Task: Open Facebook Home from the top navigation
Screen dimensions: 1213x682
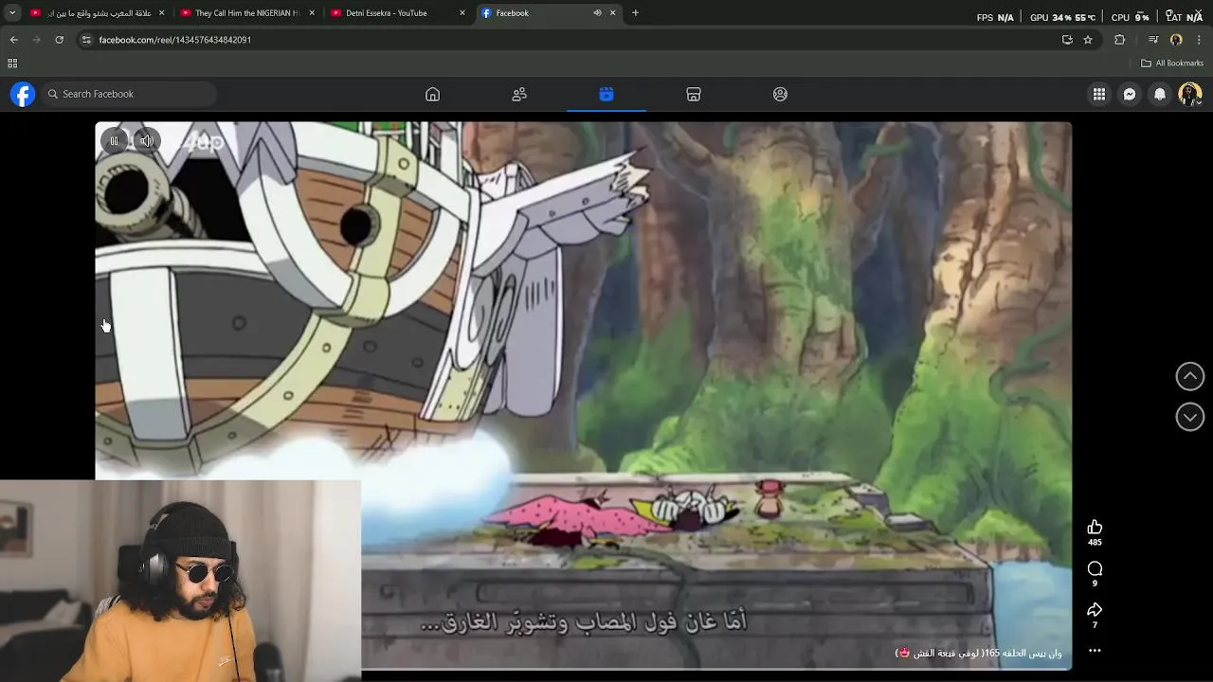Action: [432, 94]
